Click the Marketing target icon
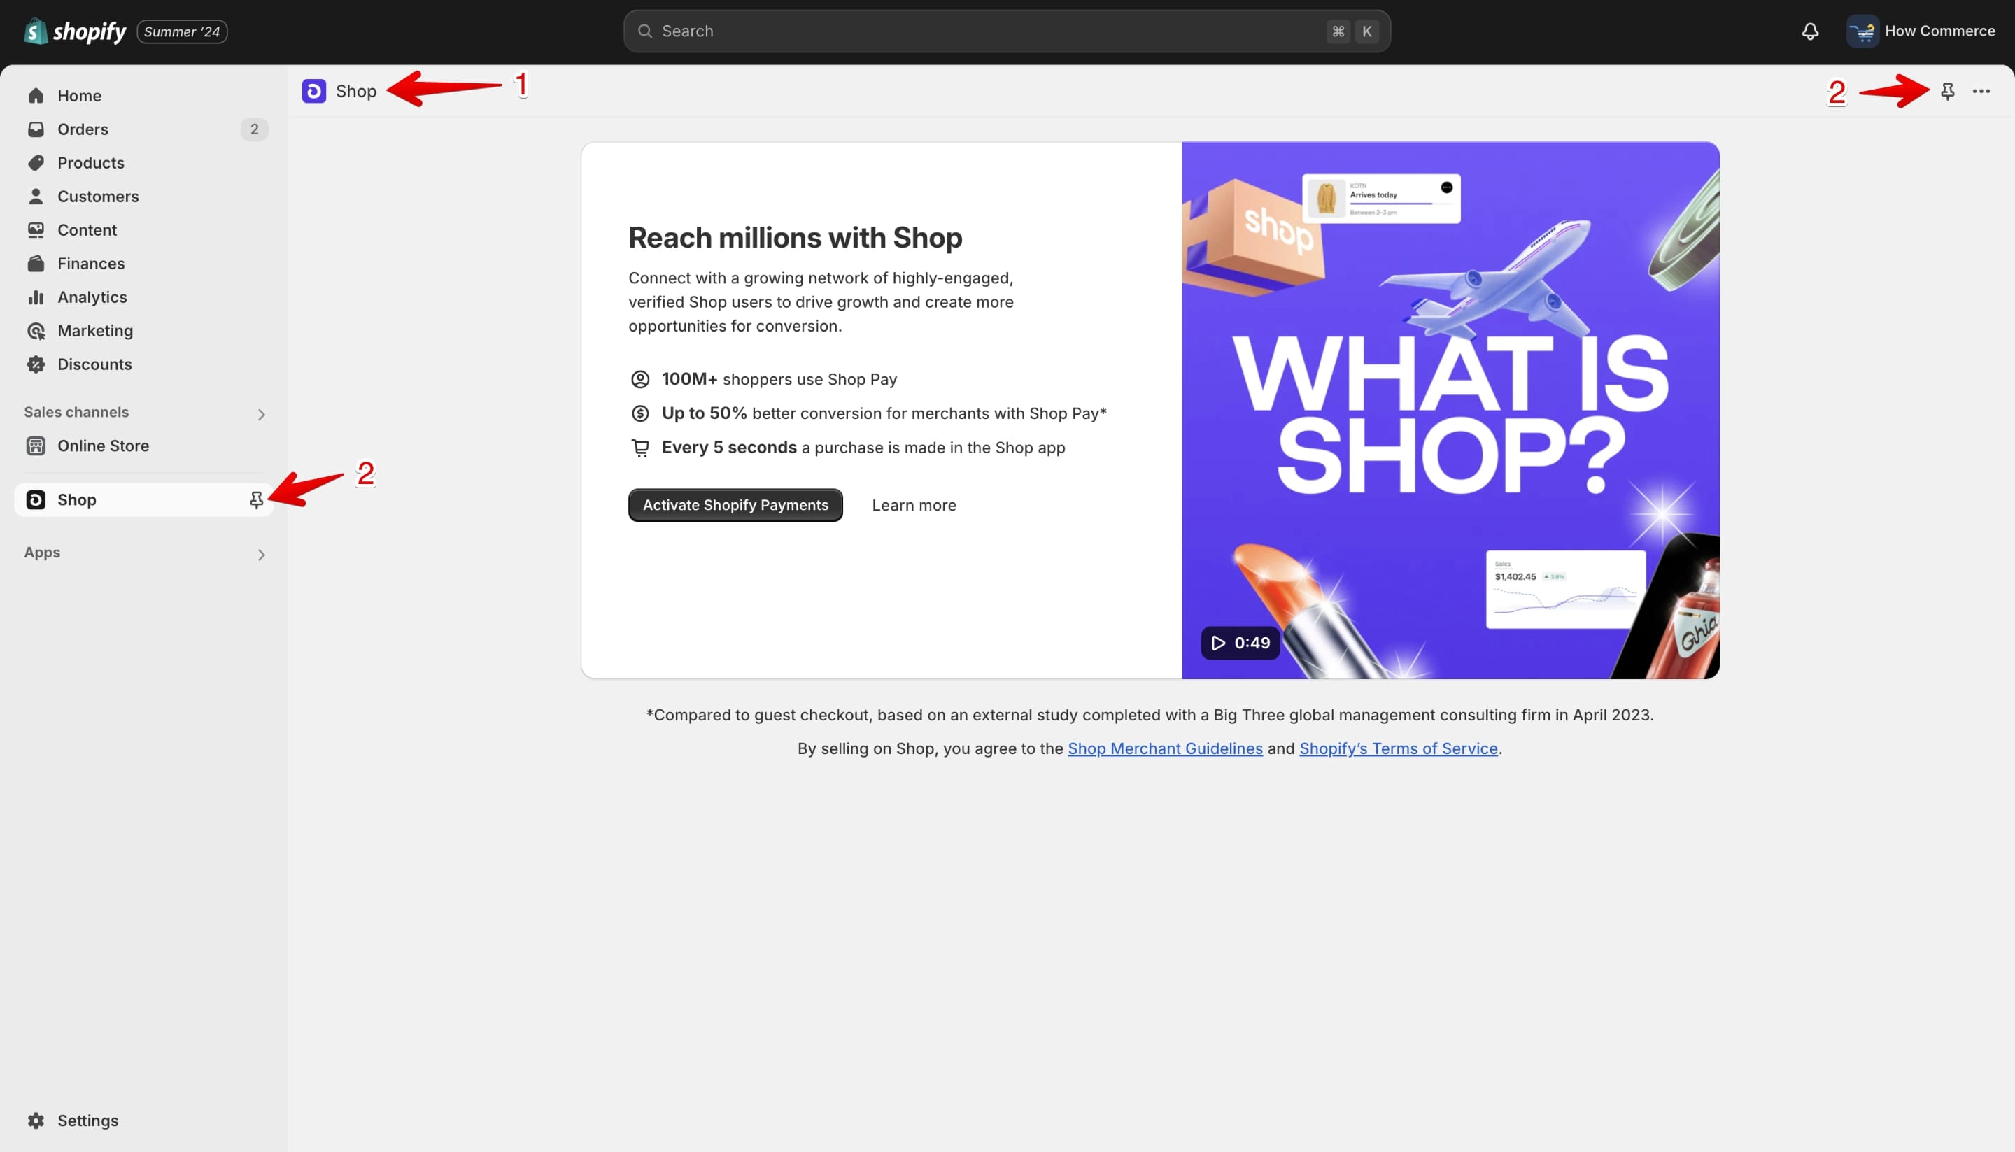This screenshot has height=1152, width=2015. click(x=36, y=331)
